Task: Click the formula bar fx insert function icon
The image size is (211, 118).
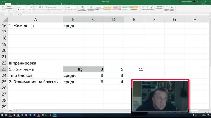Action: 19,14
